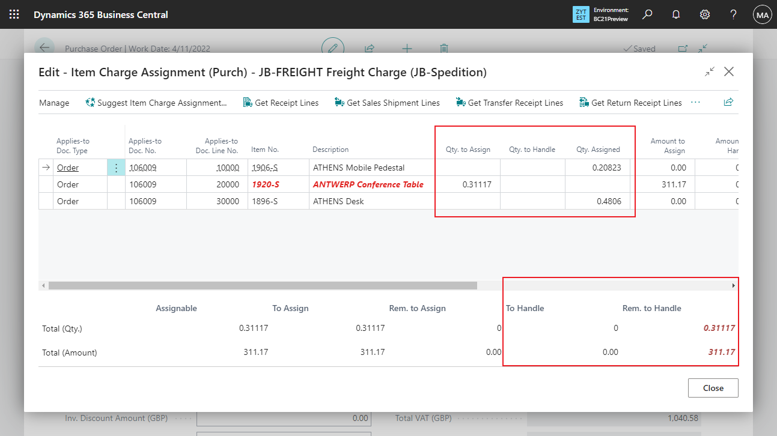
Task: Open the Order link in first row
Action: click(x=68, y=168)
